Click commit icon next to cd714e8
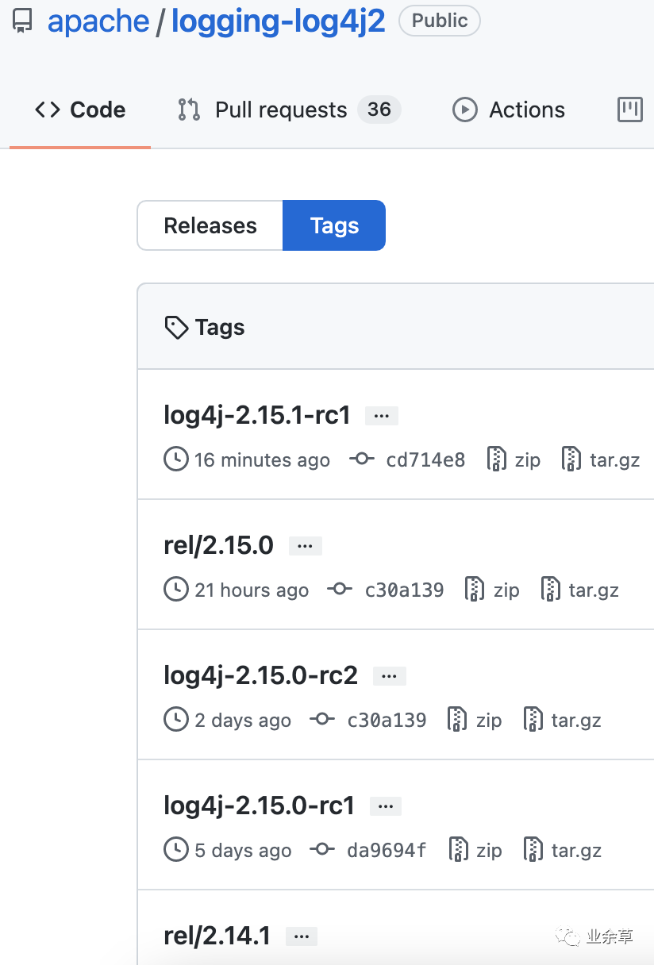 click(x=362, y=459)
